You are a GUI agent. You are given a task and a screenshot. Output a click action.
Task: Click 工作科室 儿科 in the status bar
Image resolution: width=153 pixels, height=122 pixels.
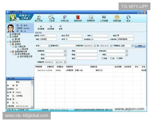(23, 110)
